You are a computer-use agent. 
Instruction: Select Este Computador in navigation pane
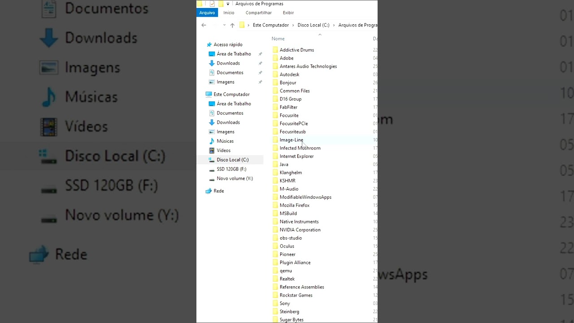click(x=231, y=94)
